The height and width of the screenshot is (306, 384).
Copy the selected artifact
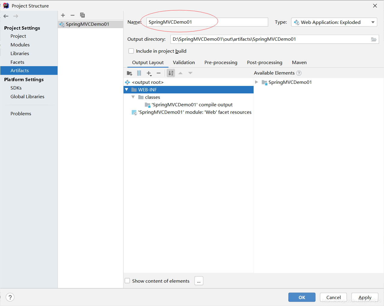tap(82, 15)
